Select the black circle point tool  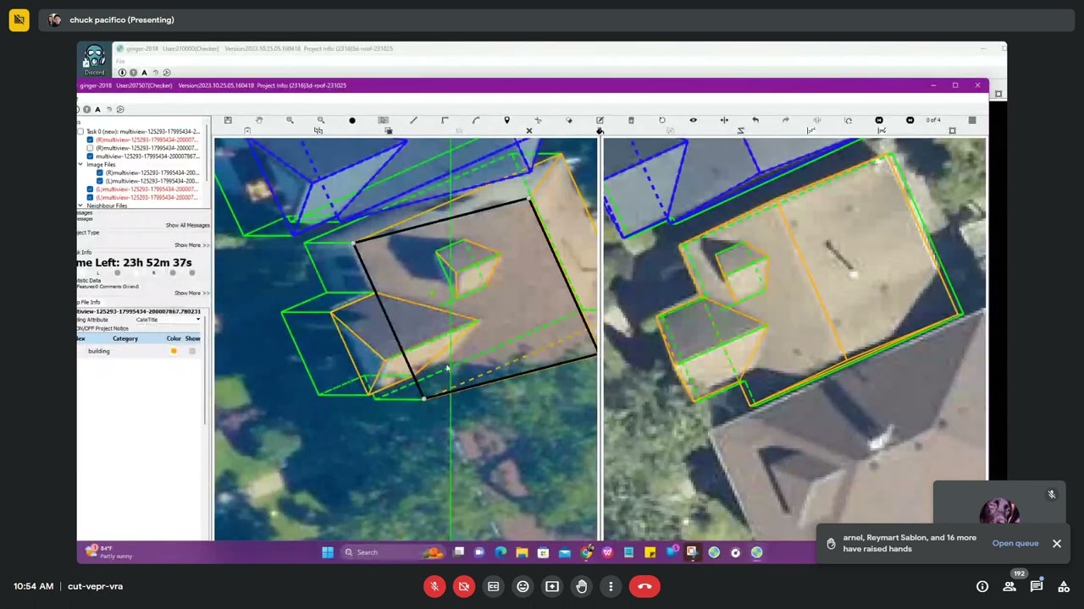pyautogui.click(x=352, y=120)
